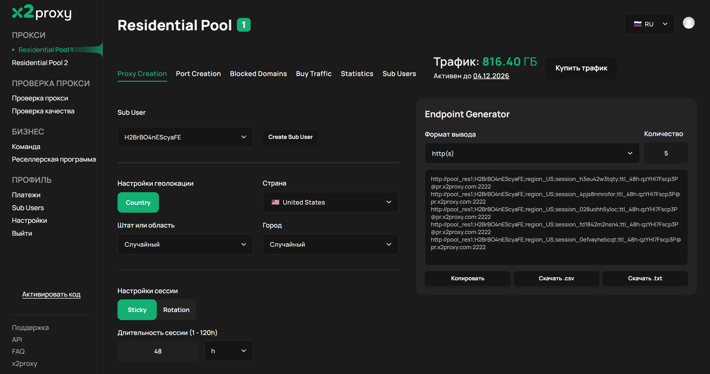This screenshot has width=710, height=374.
Task: Expand the Город dropdown
Action: click(331, 244)
